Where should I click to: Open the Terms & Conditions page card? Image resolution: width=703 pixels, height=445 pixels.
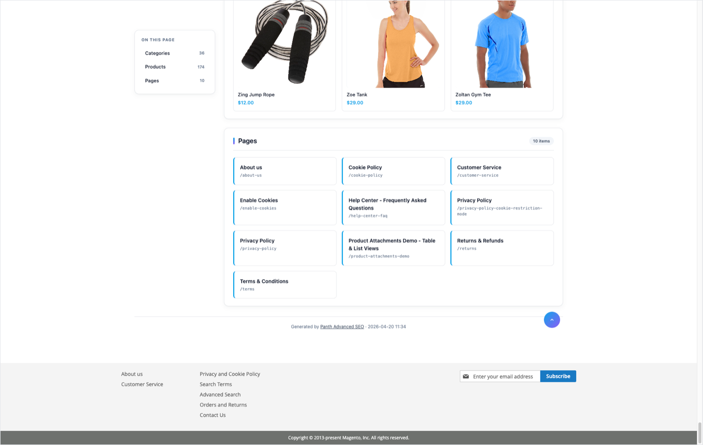pos(284,285)
